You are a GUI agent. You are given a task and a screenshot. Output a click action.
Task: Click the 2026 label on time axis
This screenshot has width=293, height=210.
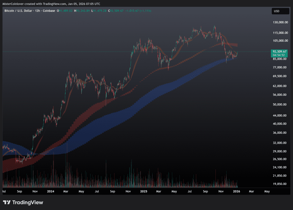pos(236,191)
